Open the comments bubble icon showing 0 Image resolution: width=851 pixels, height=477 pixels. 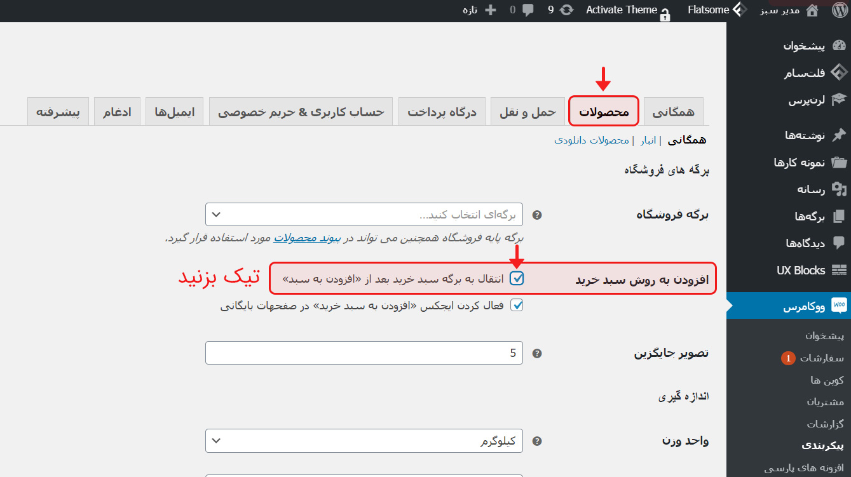pyautogui.click(x=528, y=10)
